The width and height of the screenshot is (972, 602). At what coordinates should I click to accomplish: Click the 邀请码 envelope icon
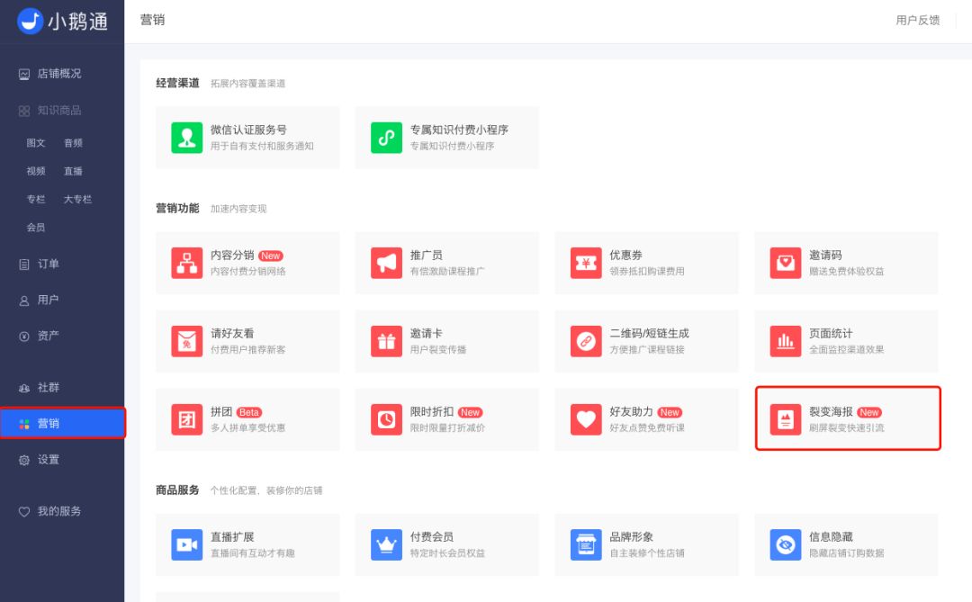click(786, 263)
